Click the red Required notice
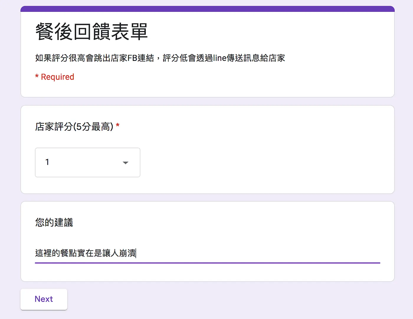413x319 pixels. [55, 77]
